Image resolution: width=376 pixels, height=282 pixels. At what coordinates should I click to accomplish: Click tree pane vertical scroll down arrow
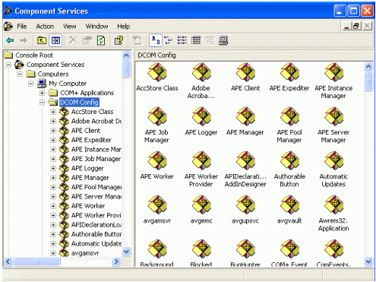click(126, 252)
